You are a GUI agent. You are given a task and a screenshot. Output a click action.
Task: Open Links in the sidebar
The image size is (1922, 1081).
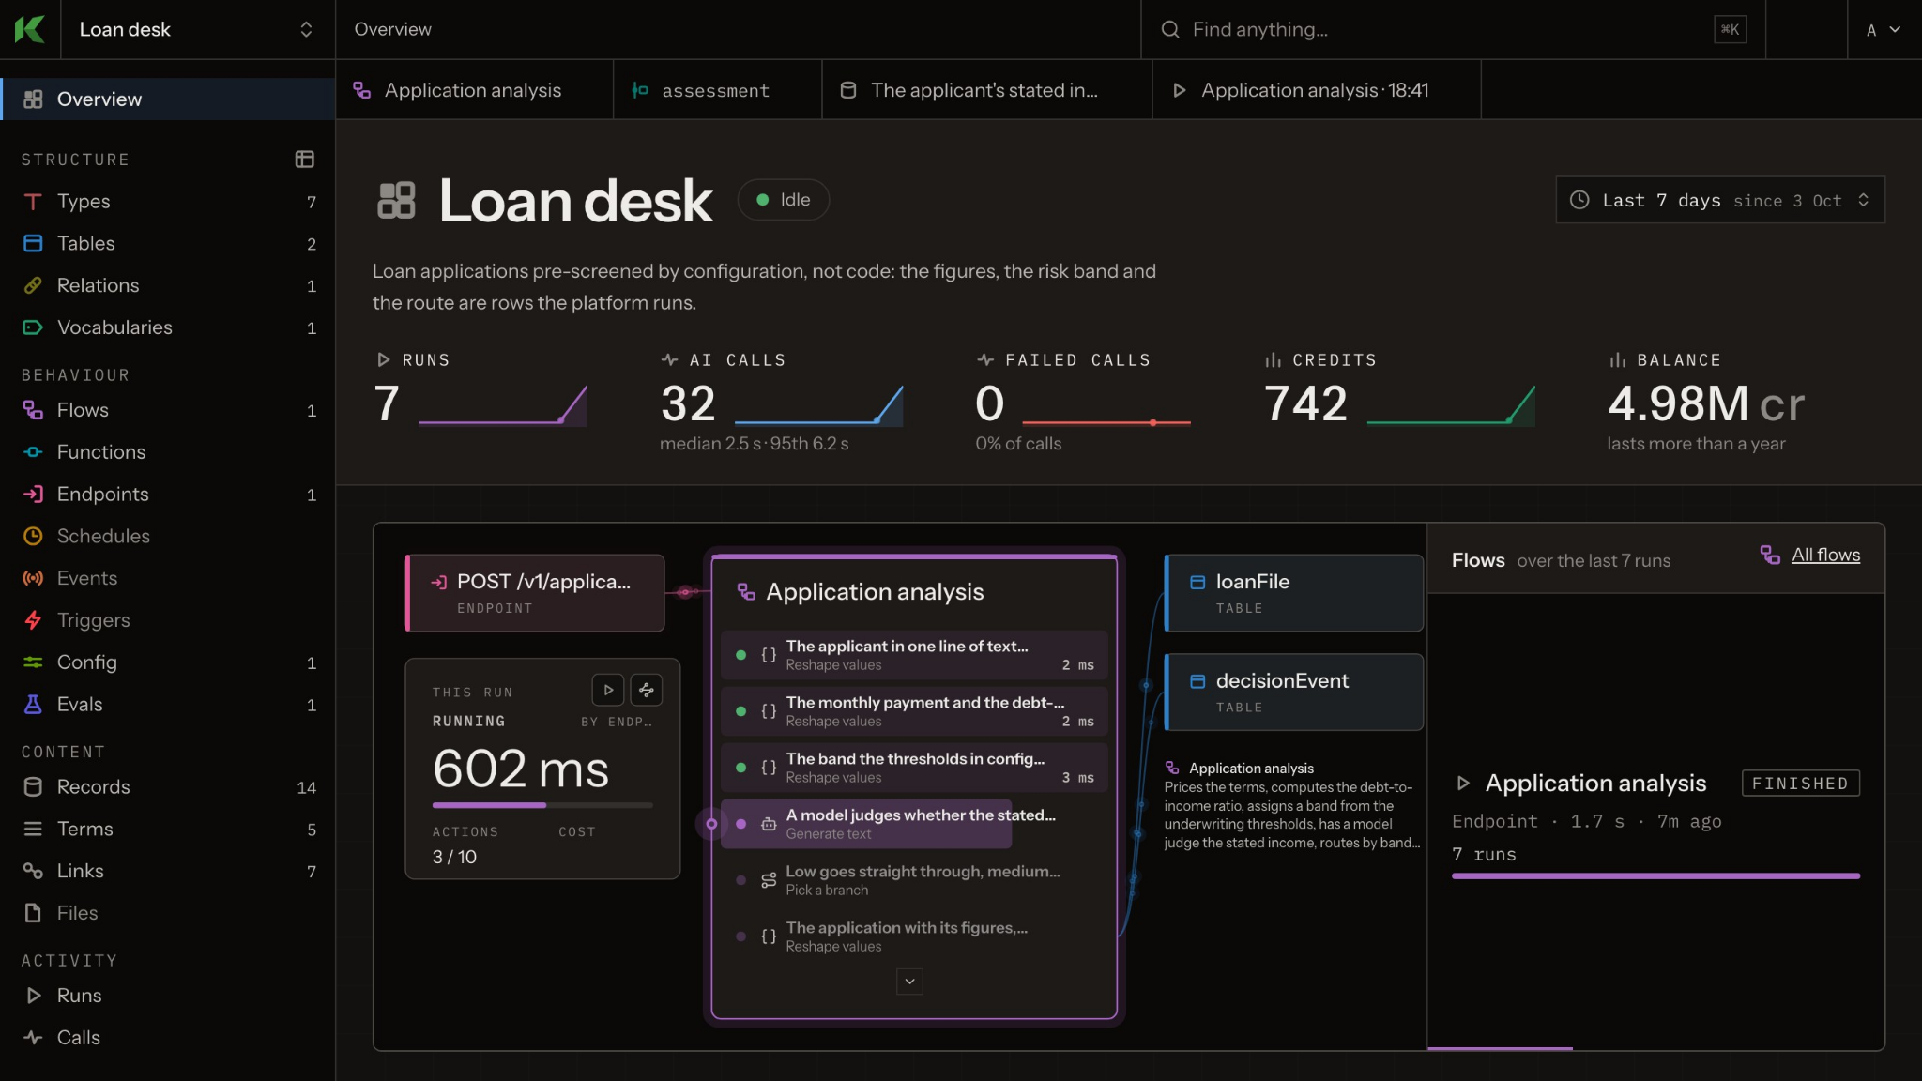(168, 872)
